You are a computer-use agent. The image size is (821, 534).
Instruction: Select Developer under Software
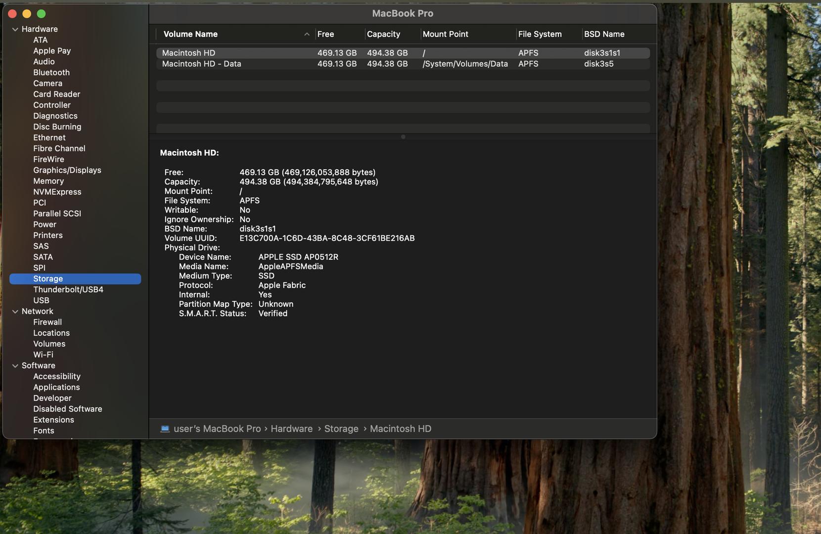click(52, 399)
